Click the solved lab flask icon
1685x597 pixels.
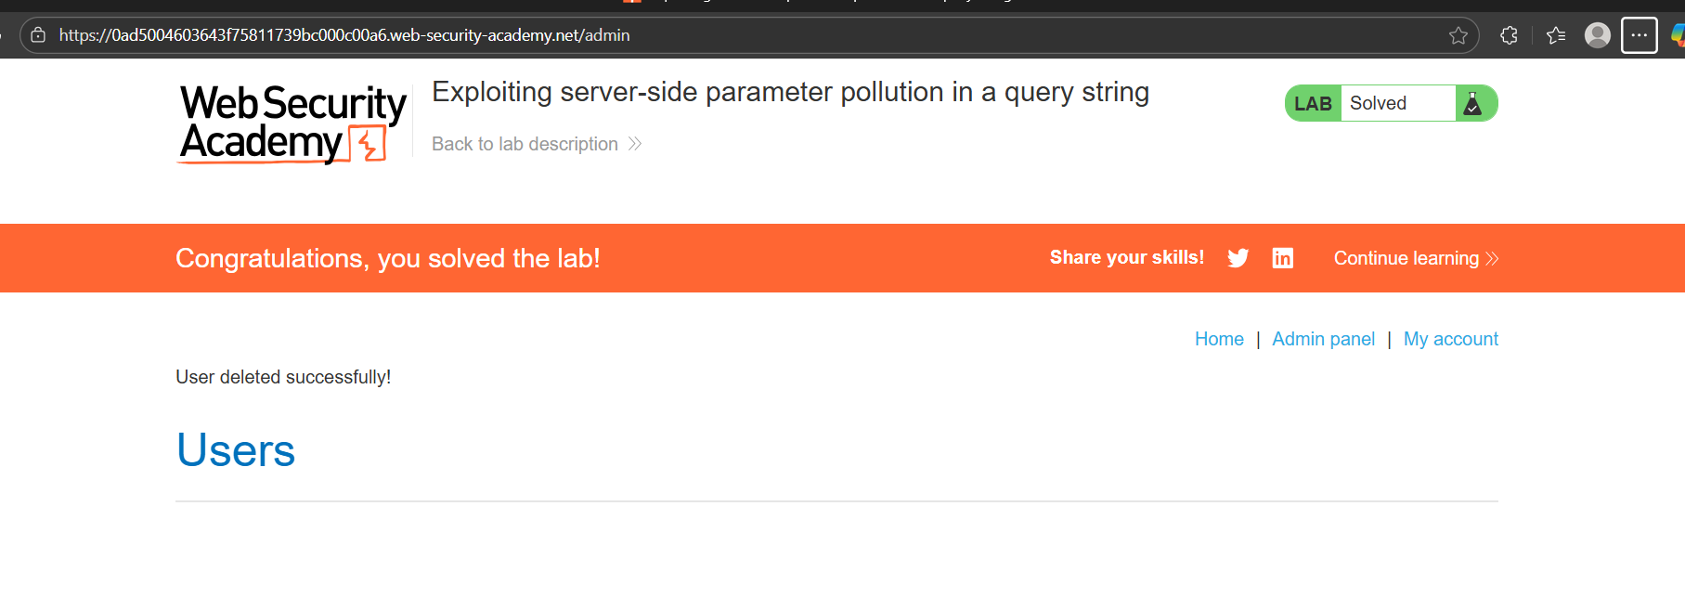[1472, 103]
